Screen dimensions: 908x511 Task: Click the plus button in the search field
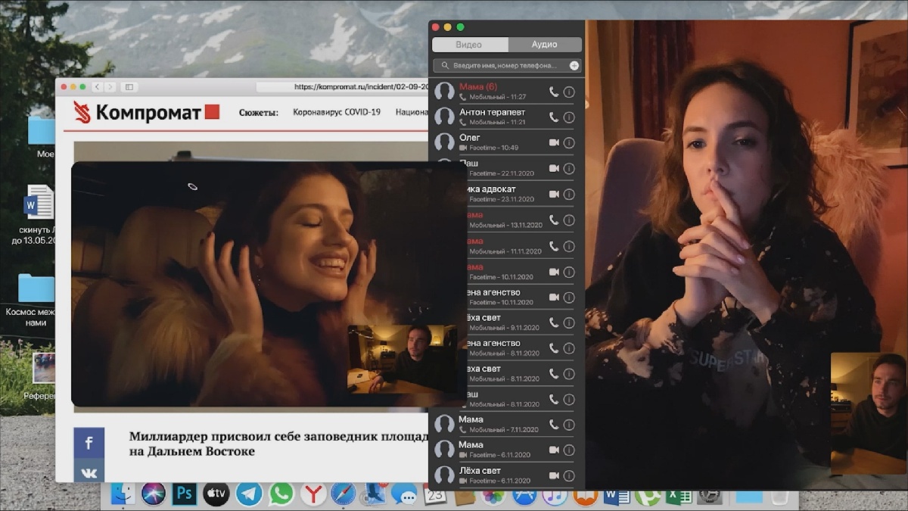point(574,66)
